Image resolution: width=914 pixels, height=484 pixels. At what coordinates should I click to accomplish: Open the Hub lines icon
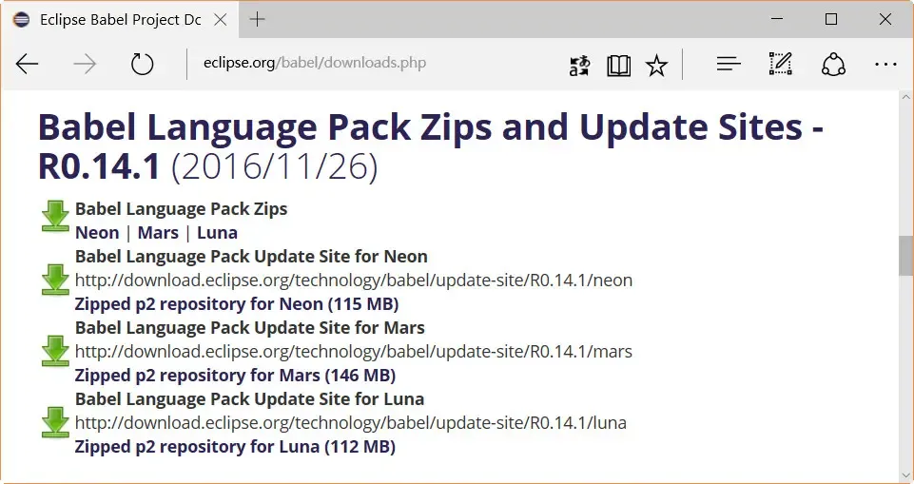coord(729,64)
